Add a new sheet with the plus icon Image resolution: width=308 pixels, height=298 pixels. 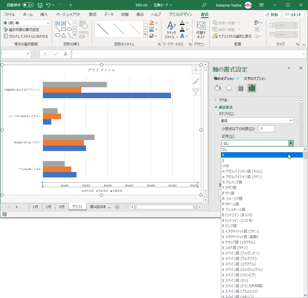(117, 207)
